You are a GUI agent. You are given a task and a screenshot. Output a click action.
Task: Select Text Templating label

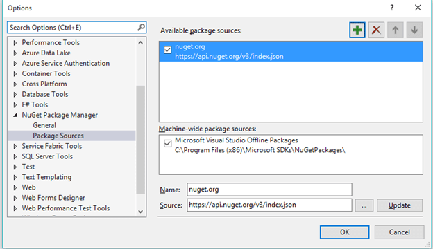[46, 177]
